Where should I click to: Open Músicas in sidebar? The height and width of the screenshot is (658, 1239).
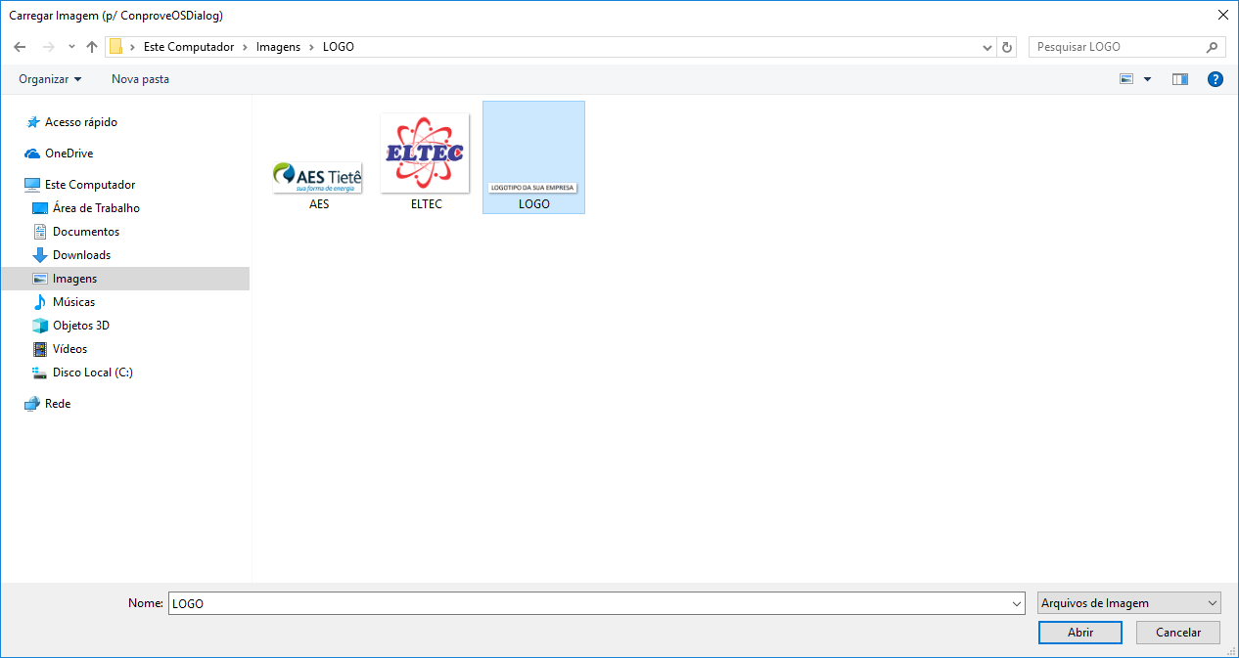tap(73, 302)
